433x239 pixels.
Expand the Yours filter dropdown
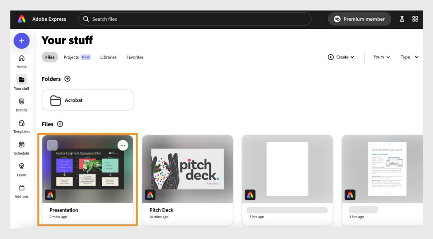[381, 57]
